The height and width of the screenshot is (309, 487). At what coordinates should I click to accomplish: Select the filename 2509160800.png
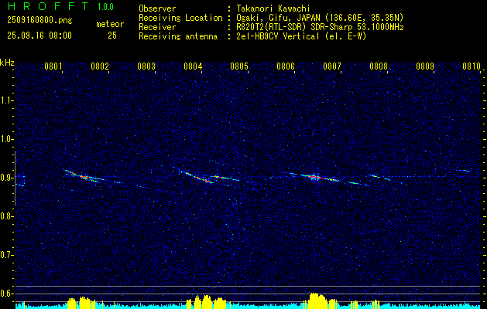pos(39,21)
